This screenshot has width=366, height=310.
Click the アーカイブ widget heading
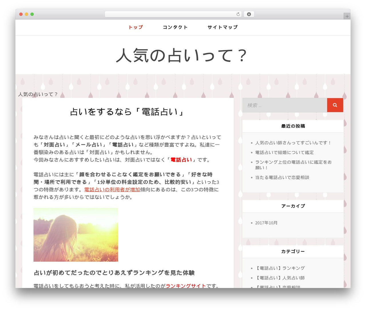293,206
